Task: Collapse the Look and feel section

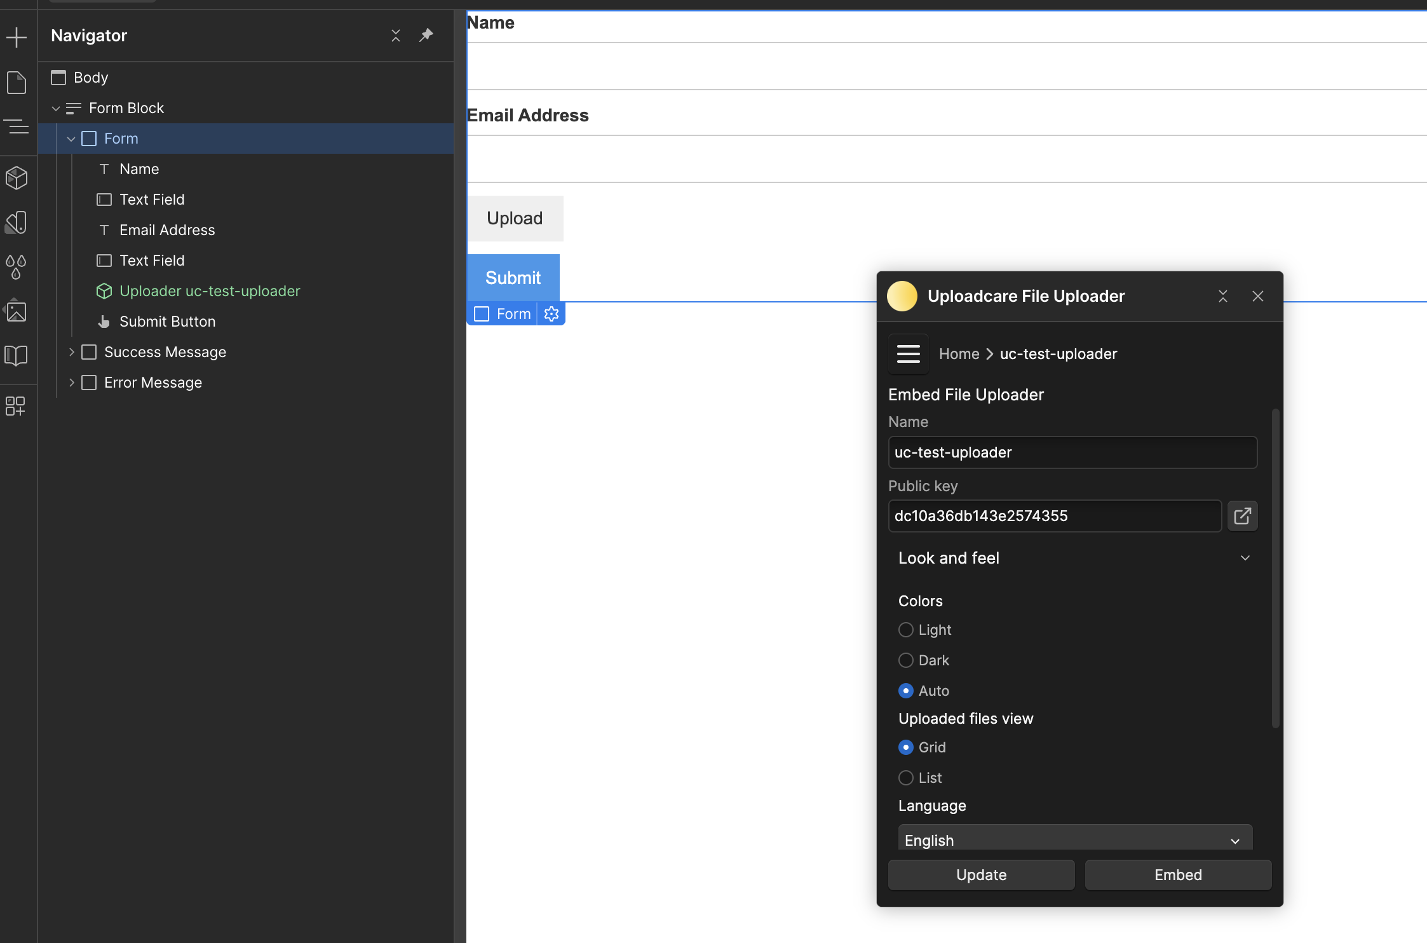Action: 1244,557
